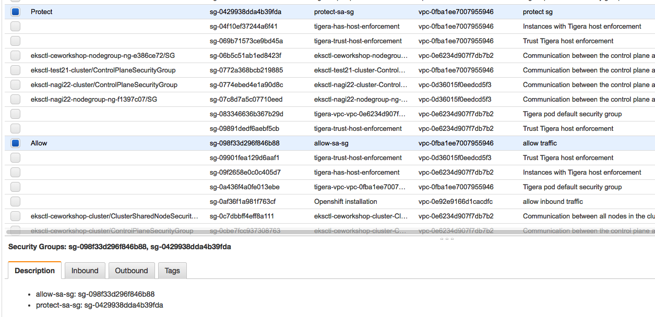This screenshot has height=317, width=655.
Task: Click group ID sg-098f33d296f846b88 in table
Action: (x=244, y=143)
